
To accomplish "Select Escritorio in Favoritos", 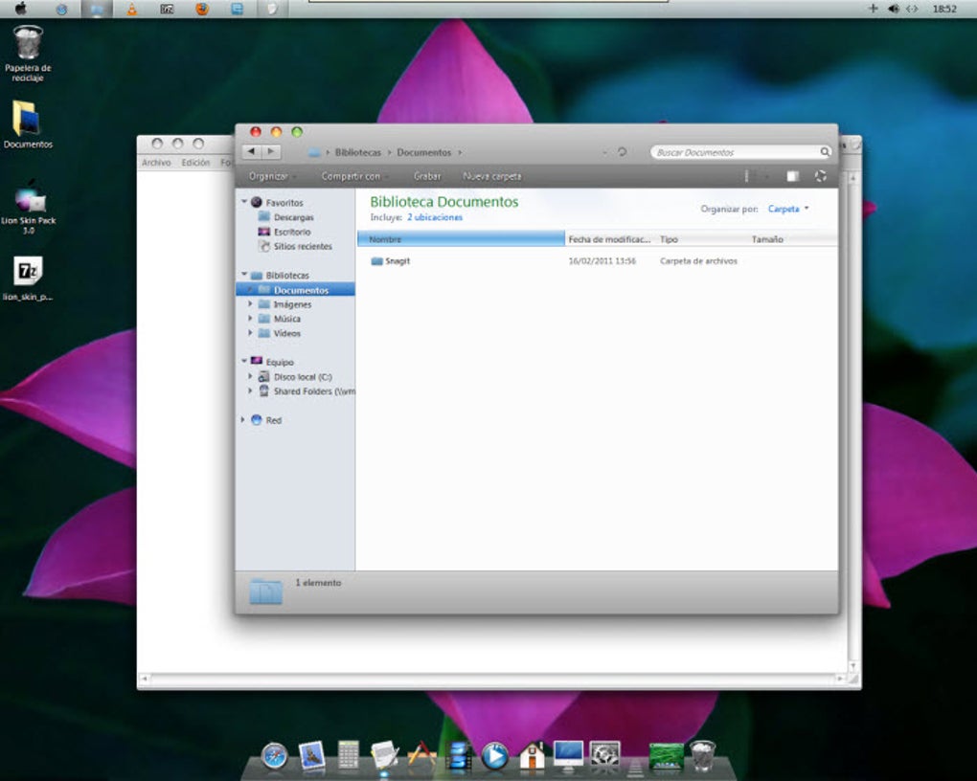I will tap(291, 232).
